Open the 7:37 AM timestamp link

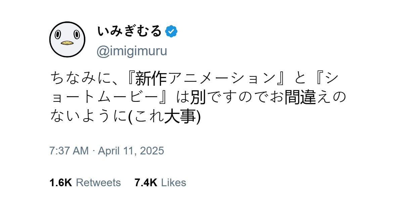(69, 151)
